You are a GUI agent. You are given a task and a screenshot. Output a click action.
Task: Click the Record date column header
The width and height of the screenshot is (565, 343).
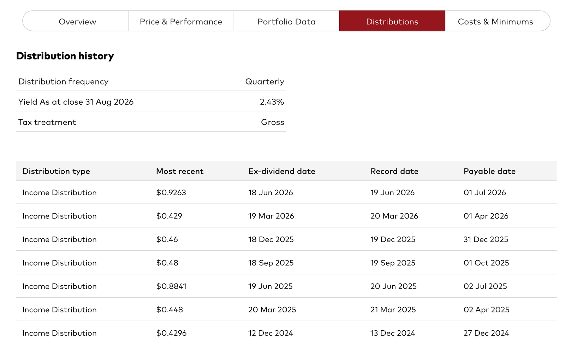pyautogui.click(x=394, y=171)
